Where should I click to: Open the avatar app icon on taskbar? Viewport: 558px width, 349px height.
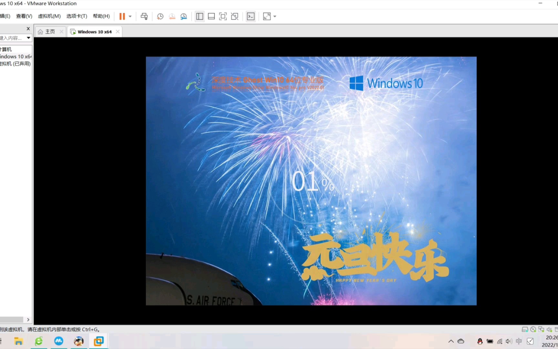coord(78,341)
